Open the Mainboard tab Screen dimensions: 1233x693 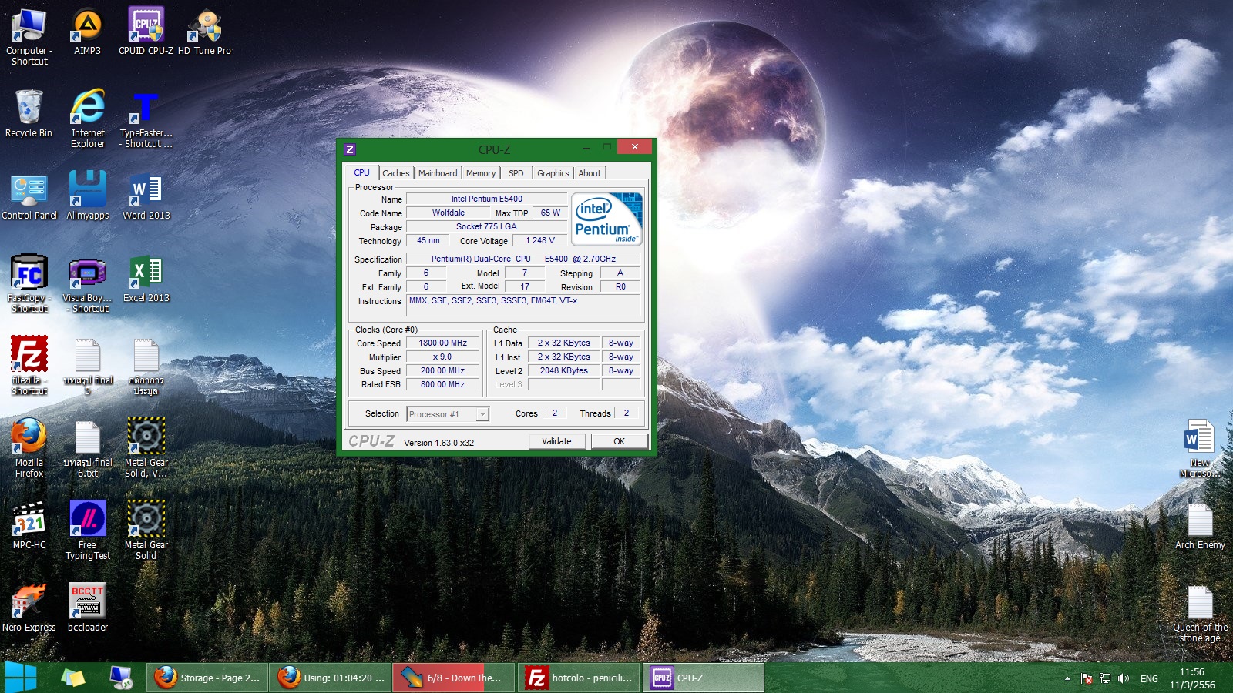tap(438, 173)
